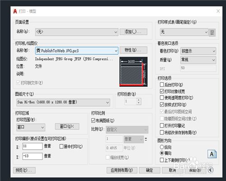
Task: Click 预览 preview button
Action: [24, 170]
